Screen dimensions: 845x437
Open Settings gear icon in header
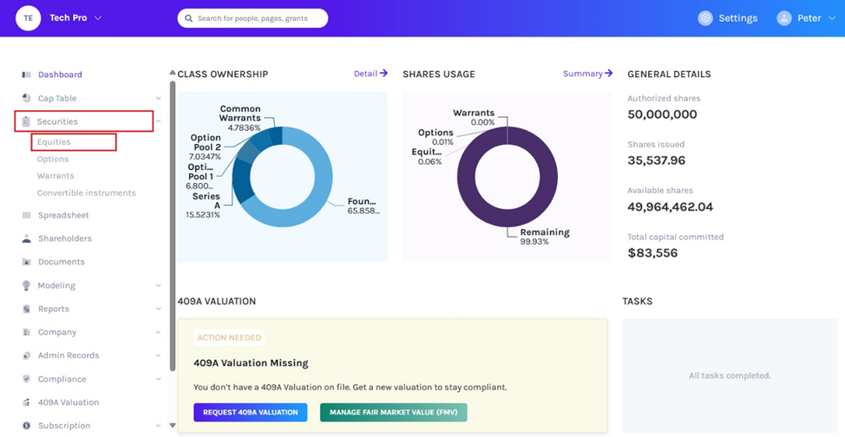tap(705, 18)
